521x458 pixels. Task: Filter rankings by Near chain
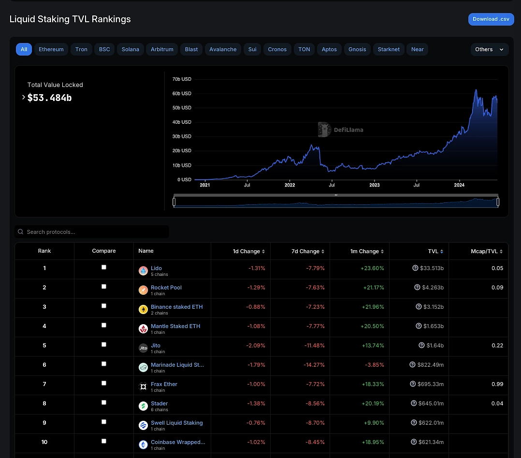coord(418,49)
